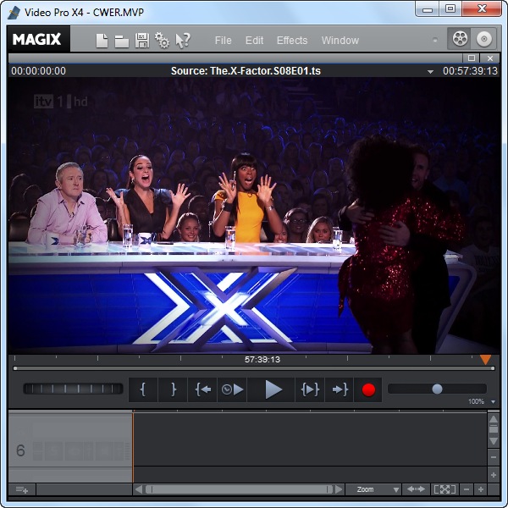508x508 pixels.
Task: Open the 100% zoom dropdown arrow
Action: [493, 401]
